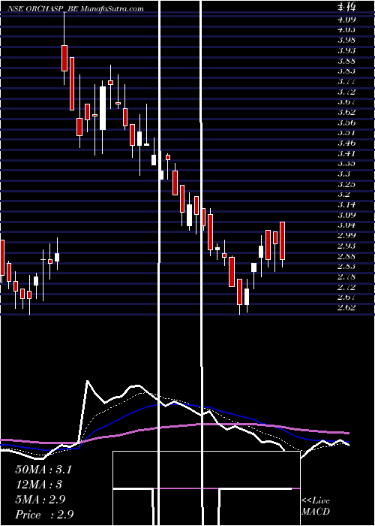Screen dimensions: 375x526
Task: Select the 3.2 price axis label
Action: 344,194
